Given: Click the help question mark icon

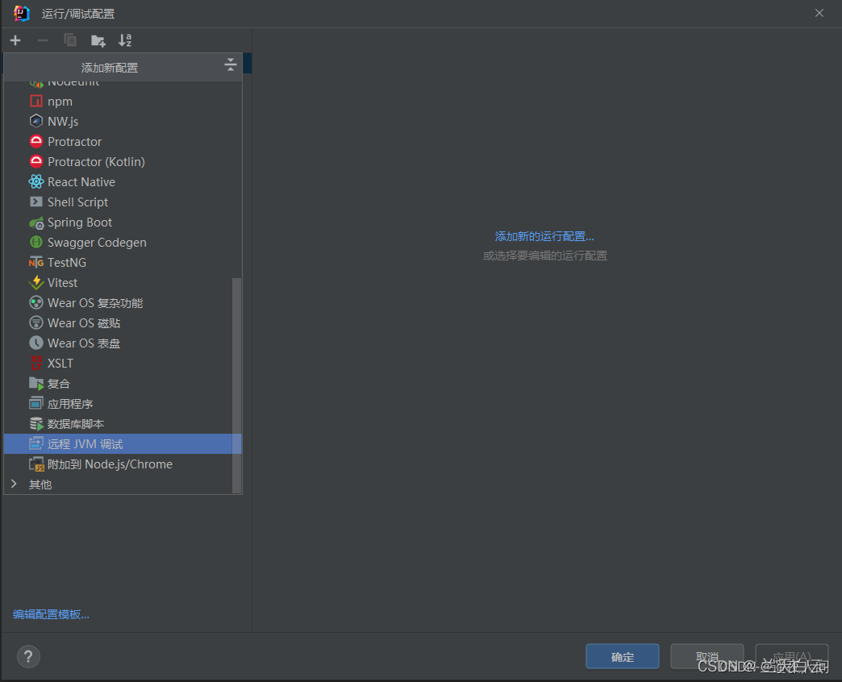Looking at the screenshot, I should [27, 656].
